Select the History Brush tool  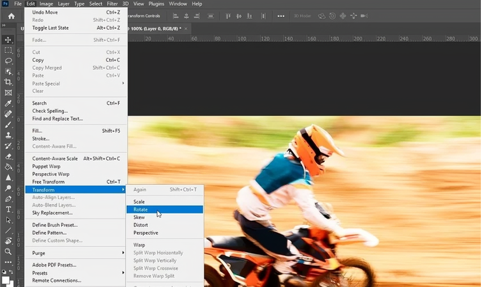pyautogui.click(x=8, y=146)
